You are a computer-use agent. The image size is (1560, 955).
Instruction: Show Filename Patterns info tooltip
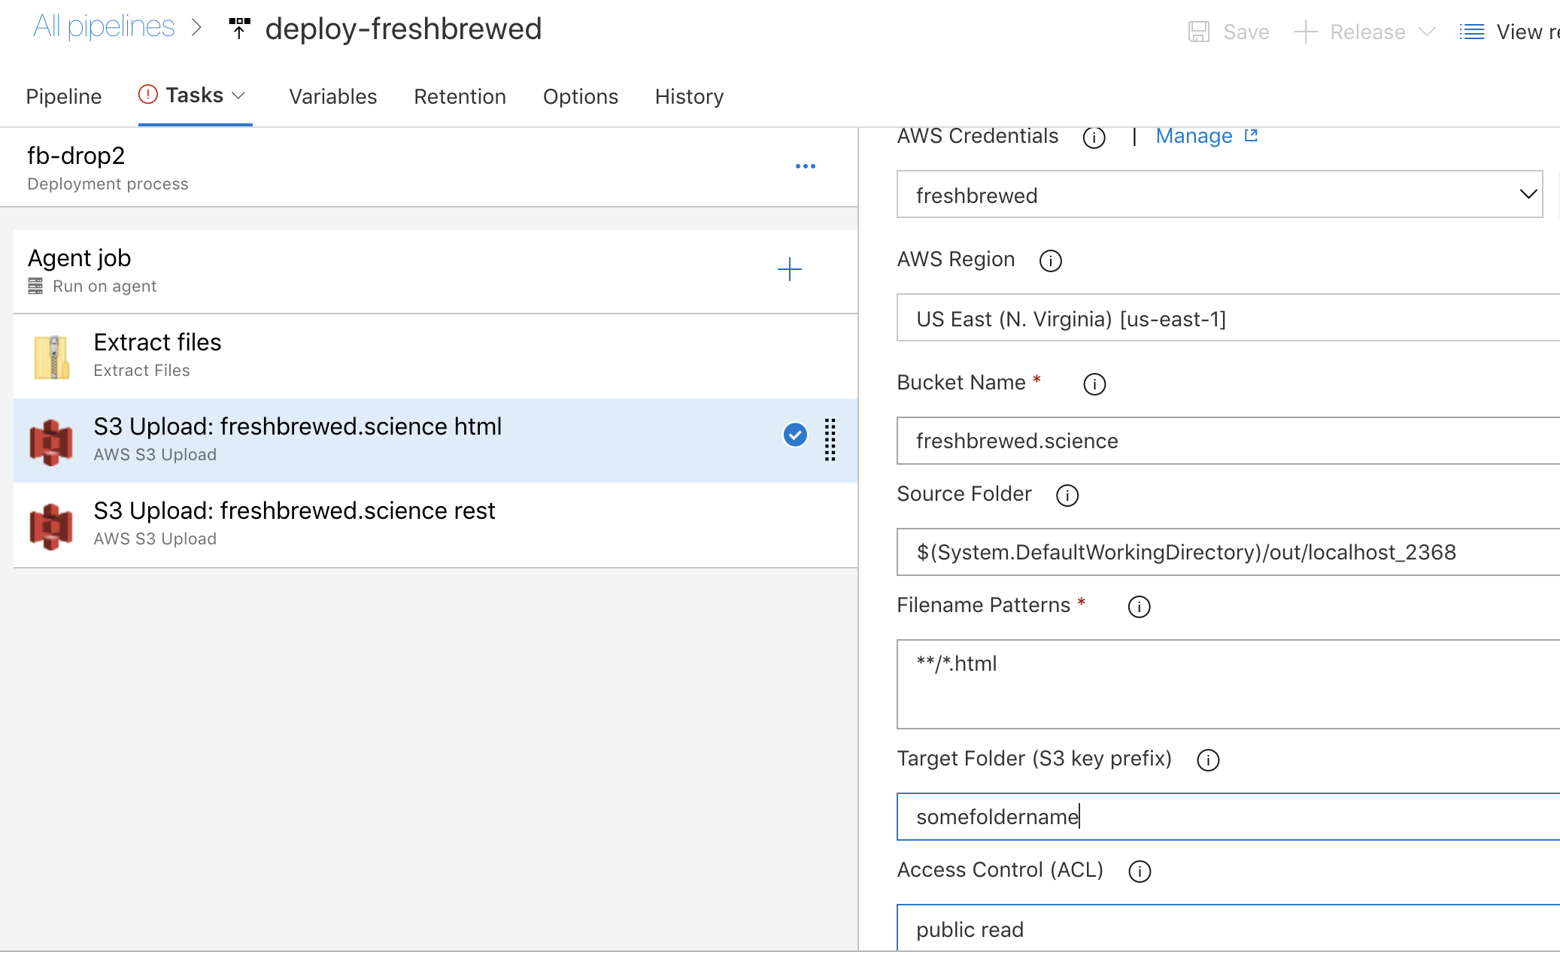click(1139, 606)
